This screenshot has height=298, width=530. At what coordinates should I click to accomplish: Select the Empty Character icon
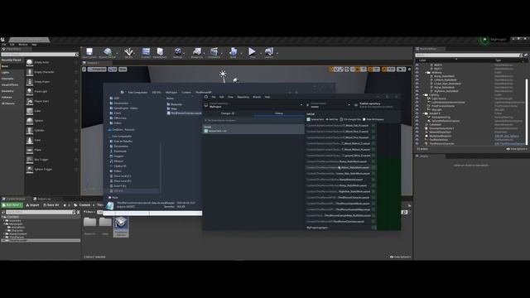coord(30,72)
